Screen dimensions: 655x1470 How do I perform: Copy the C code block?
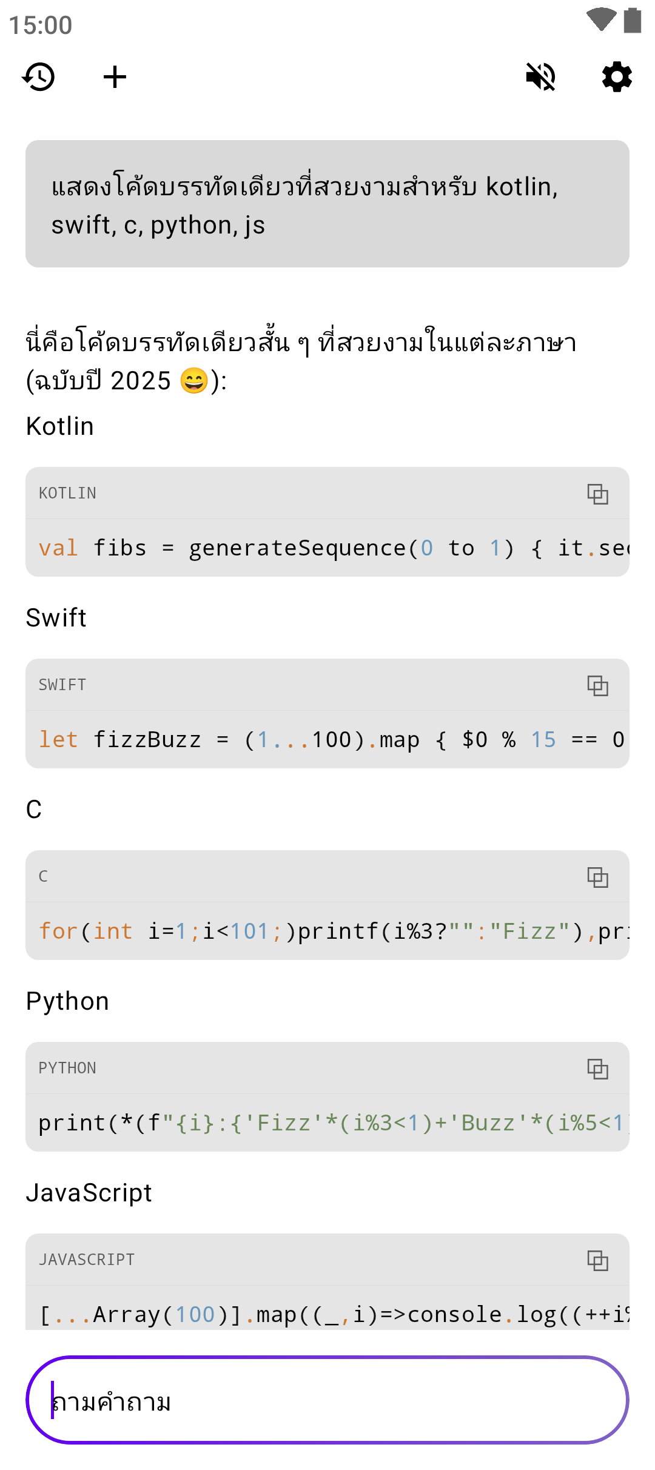tap(597, 877)
